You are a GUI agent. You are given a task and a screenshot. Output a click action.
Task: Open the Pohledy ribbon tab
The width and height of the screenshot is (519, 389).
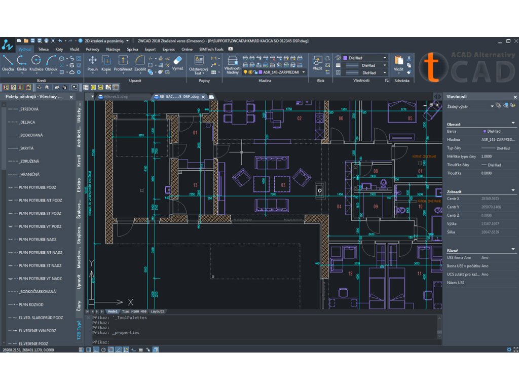92,49
